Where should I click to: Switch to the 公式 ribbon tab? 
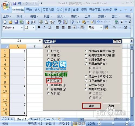[59, 10]
